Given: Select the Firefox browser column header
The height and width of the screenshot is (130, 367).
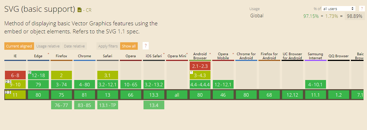Looking at the screenshot, I should tap(62, 56).
